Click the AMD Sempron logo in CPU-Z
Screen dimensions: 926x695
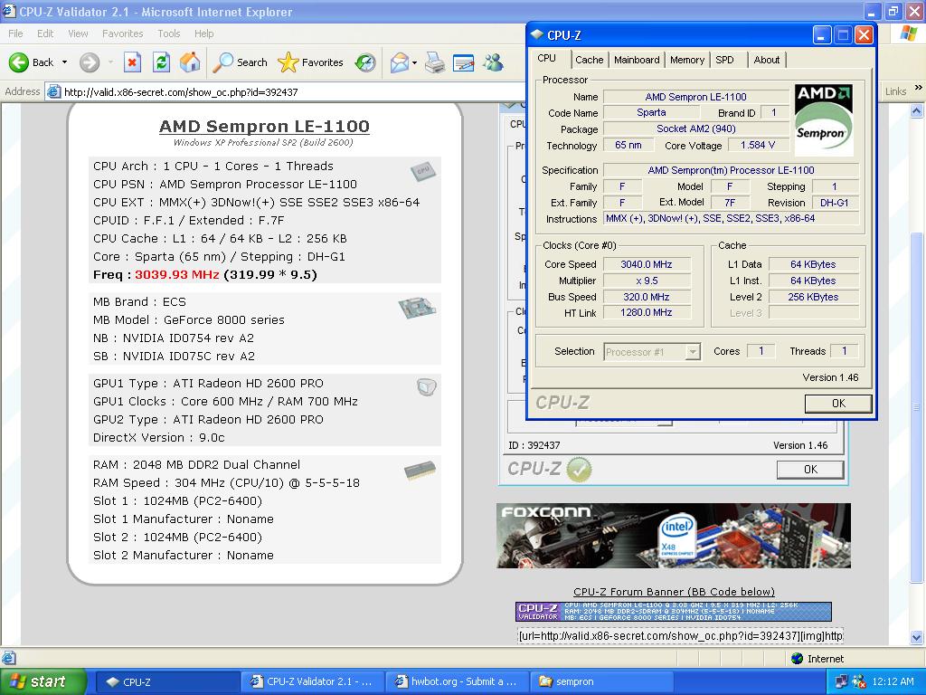point(823,119)
